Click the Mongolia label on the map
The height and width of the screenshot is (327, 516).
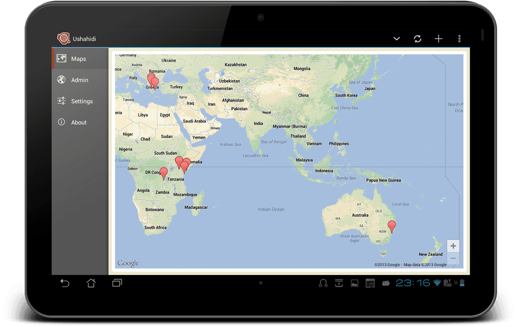pyautogui.click(x=302, y=69)
